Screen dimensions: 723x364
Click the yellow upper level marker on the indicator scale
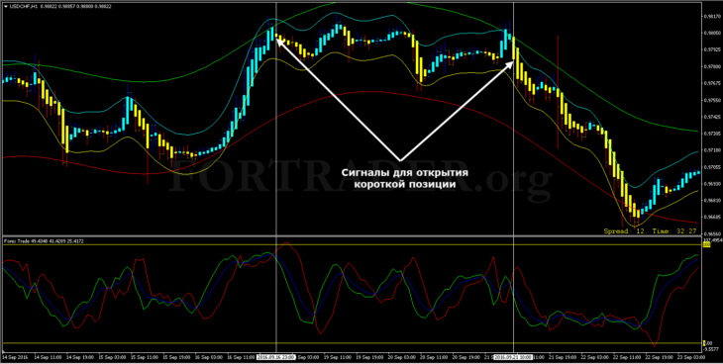coord(706,244)
